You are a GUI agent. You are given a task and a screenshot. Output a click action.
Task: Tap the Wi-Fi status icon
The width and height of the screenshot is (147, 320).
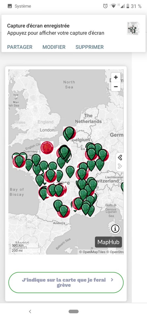click(114, 6)
